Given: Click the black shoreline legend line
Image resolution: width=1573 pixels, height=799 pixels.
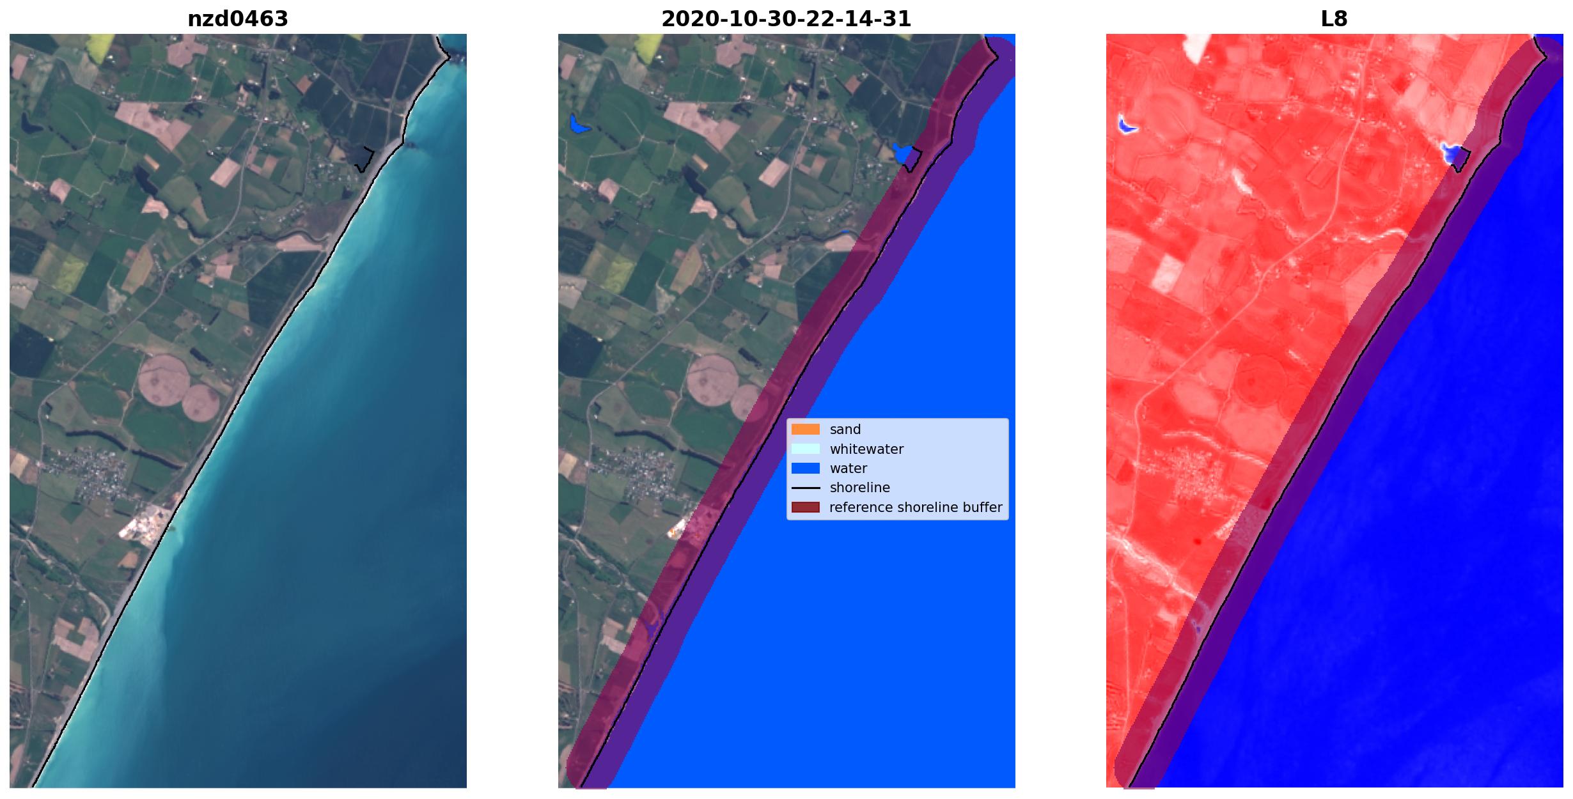Looking at the screenshot, I should point(805,488).
